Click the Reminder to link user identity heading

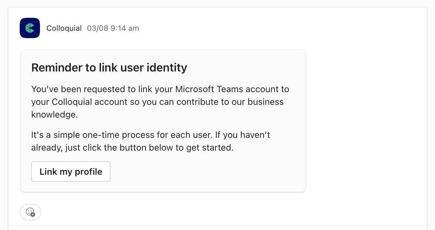point(109,67)
